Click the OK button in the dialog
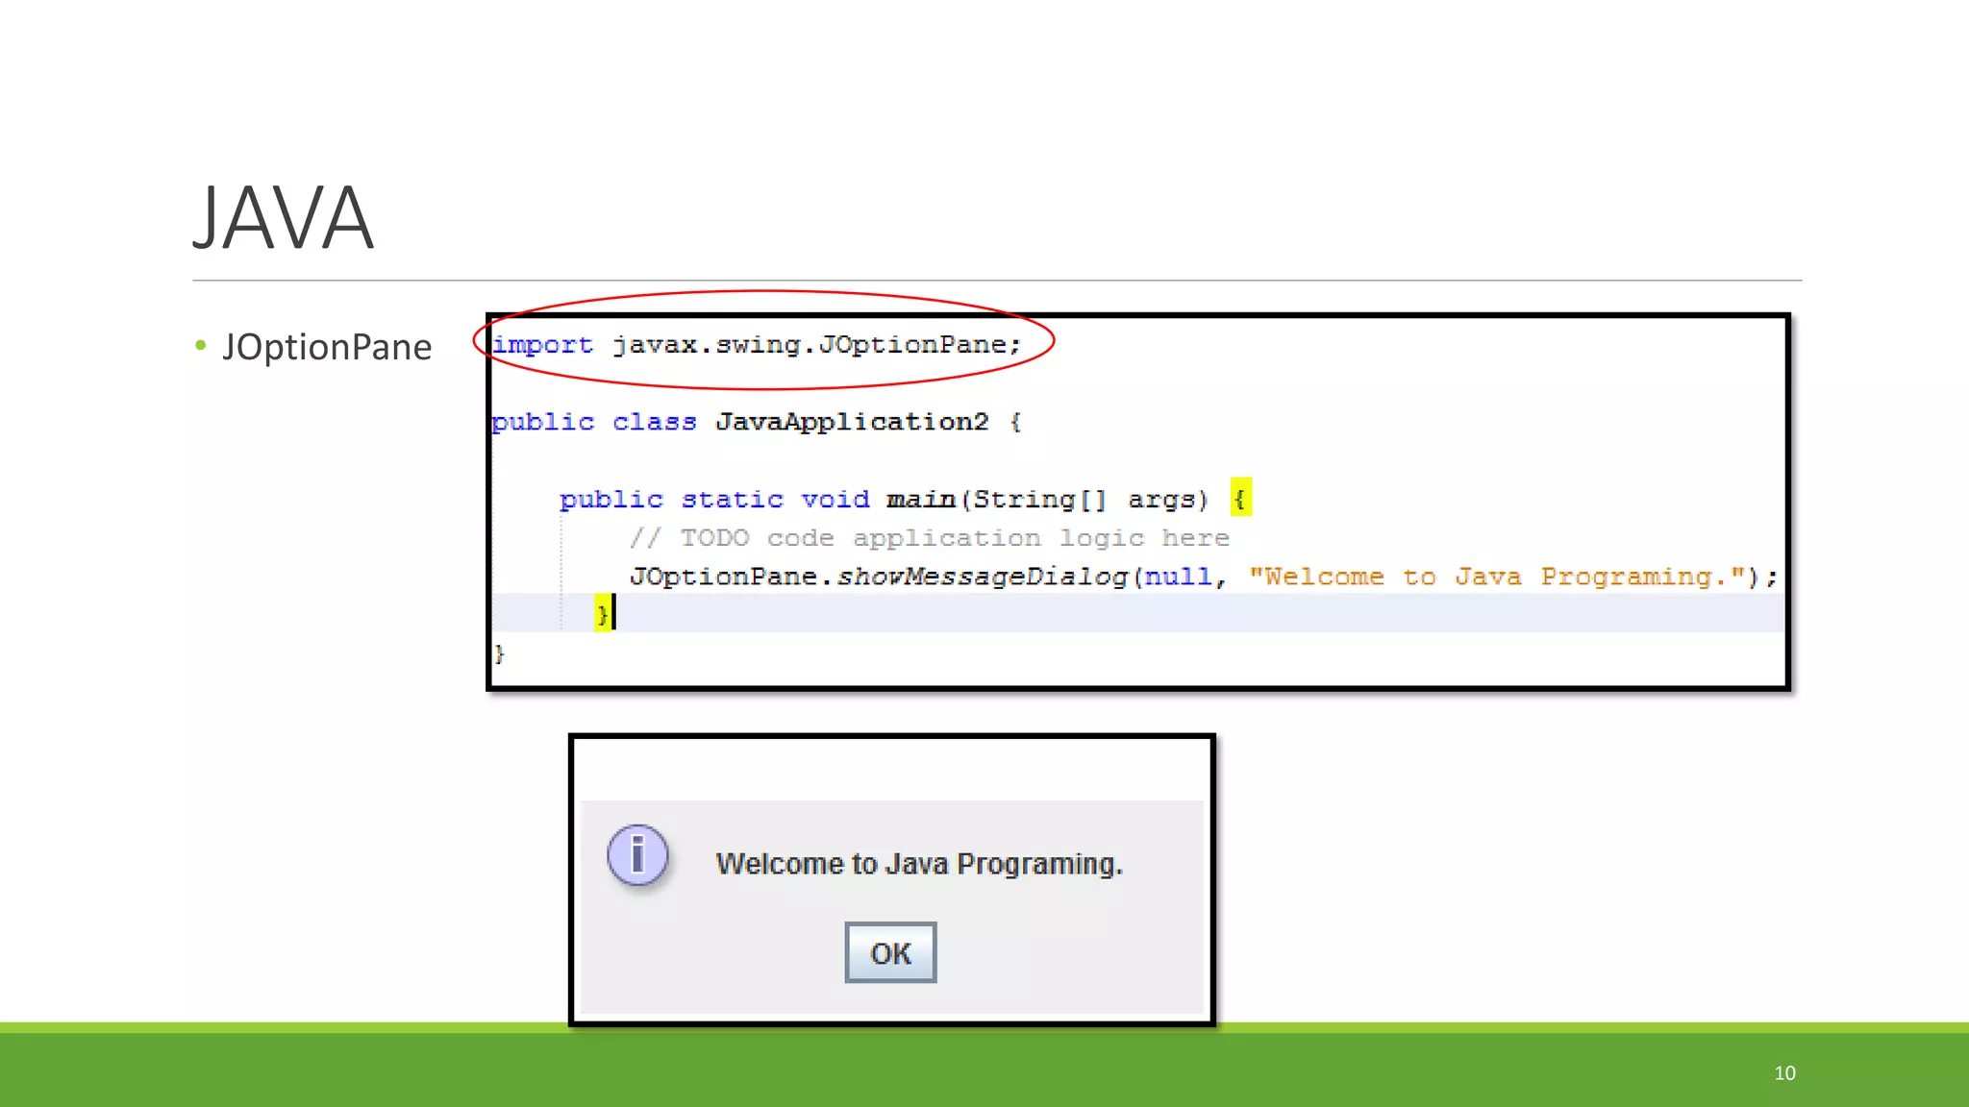This screenshot has height=1107, width=1969. pyautogui.click(x=890, y=952)
